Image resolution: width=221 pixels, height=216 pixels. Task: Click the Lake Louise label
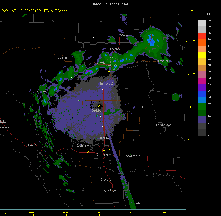click(5, 124)
